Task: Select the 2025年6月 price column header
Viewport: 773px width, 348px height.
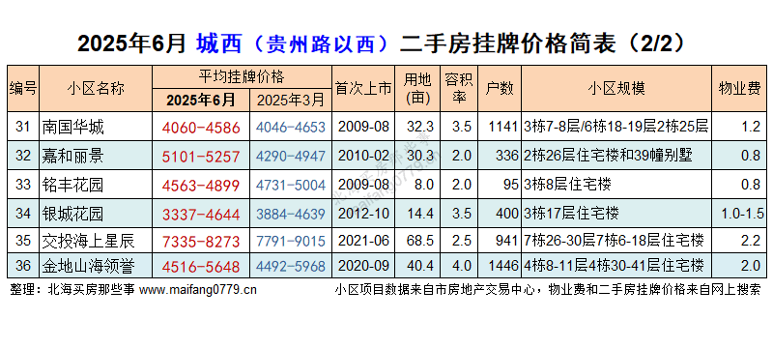Action: click(x=201, y=101)
